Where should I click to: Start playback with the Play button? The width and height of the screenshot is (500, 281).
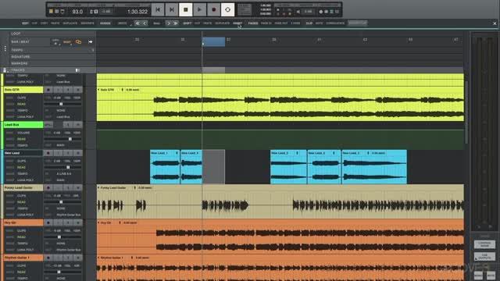(x=200, y=10)
